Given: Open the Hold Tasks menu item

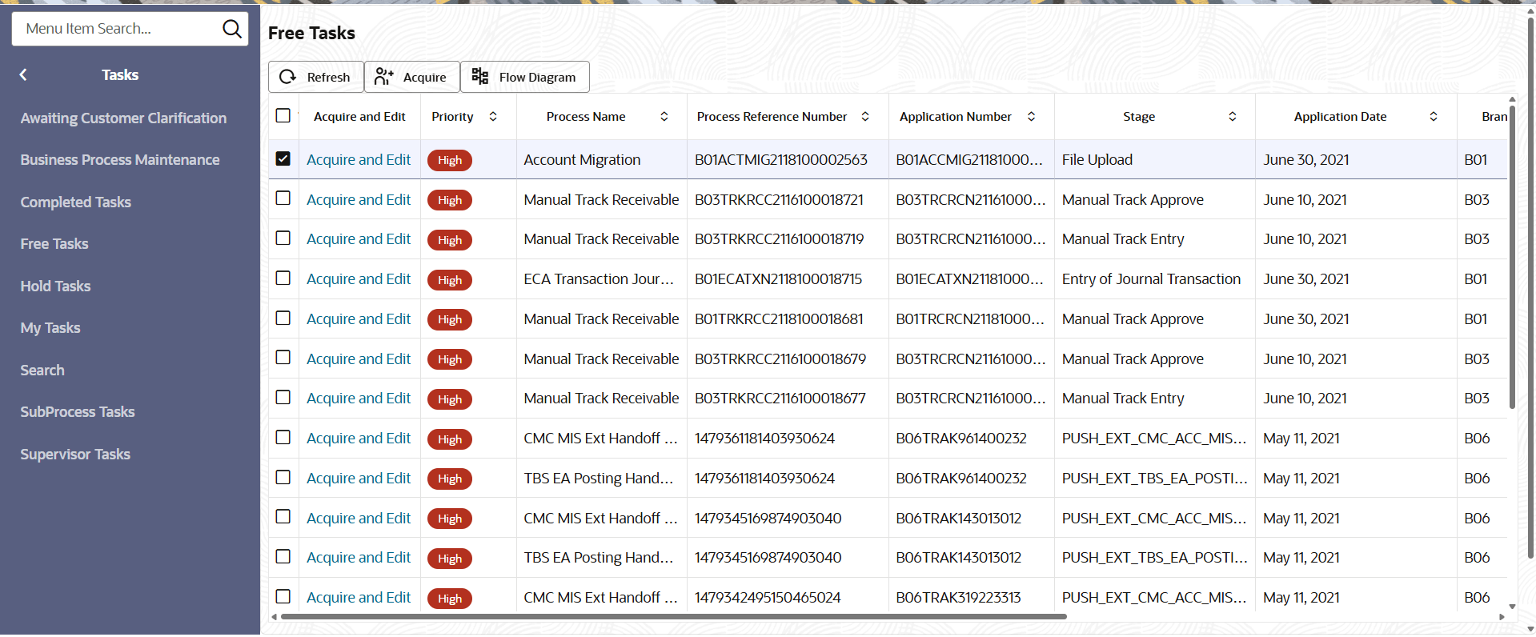Looking at the screenshot, I should pos(56,286).
